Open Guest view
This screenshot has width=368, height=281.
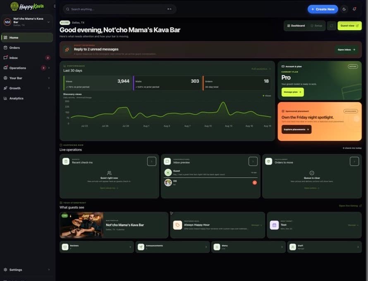coord(349,26)
